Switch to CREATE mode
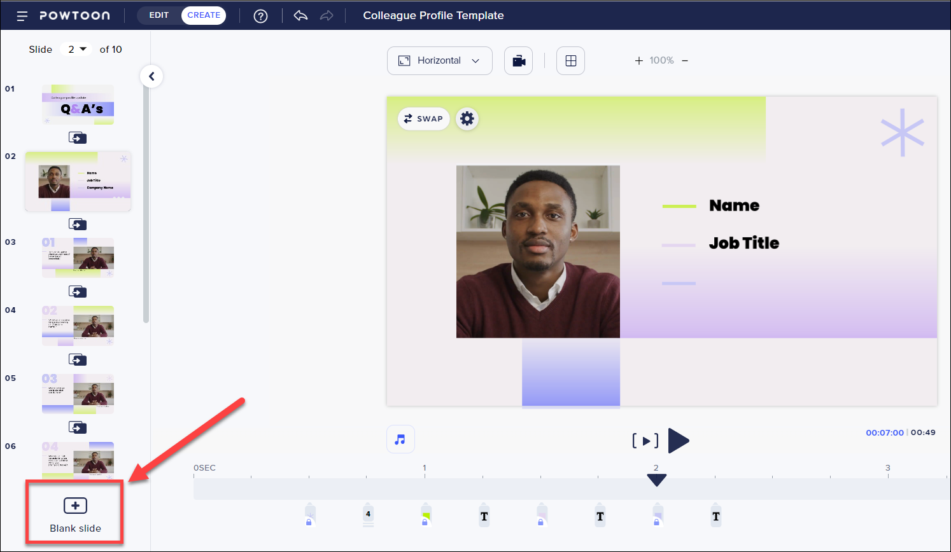The image size is (951, 552). [x=204, y=15]
